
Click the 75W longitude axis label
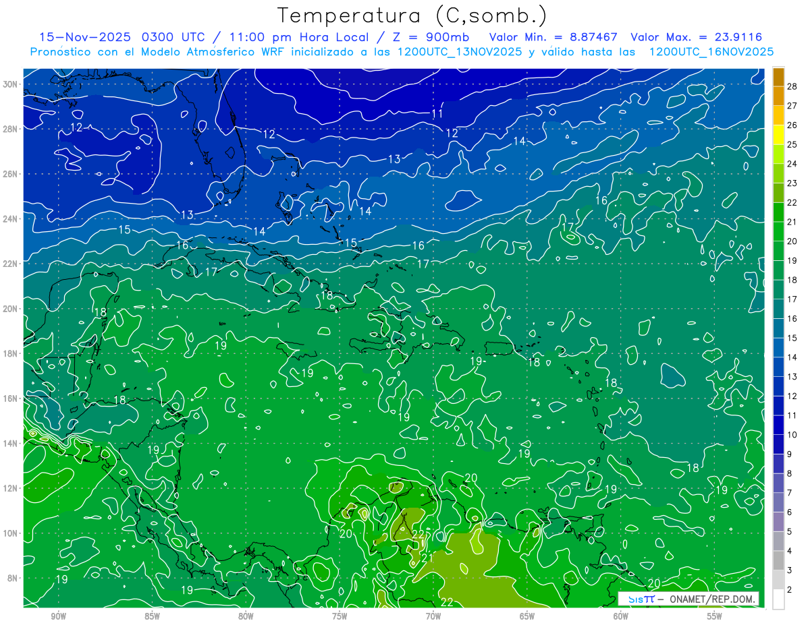point(340,616)
